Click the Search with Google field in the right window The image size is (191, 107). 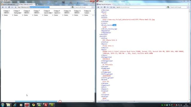click(178, 7)
